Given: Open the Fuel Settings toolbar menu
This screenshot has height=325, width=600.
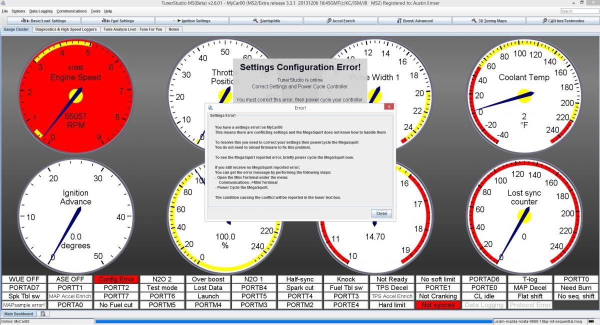Looking at the screenshot, I should tap(118, 20).
